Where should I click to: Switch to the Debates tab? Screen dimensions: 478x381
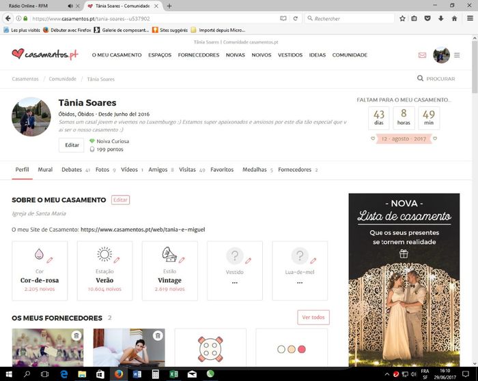tap(72, 170)
